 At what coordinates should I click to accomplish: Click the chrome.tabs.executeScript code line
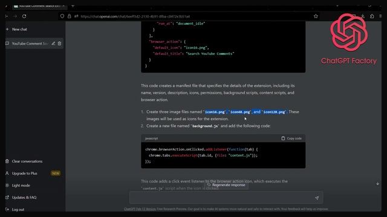(x=203, y=156)
